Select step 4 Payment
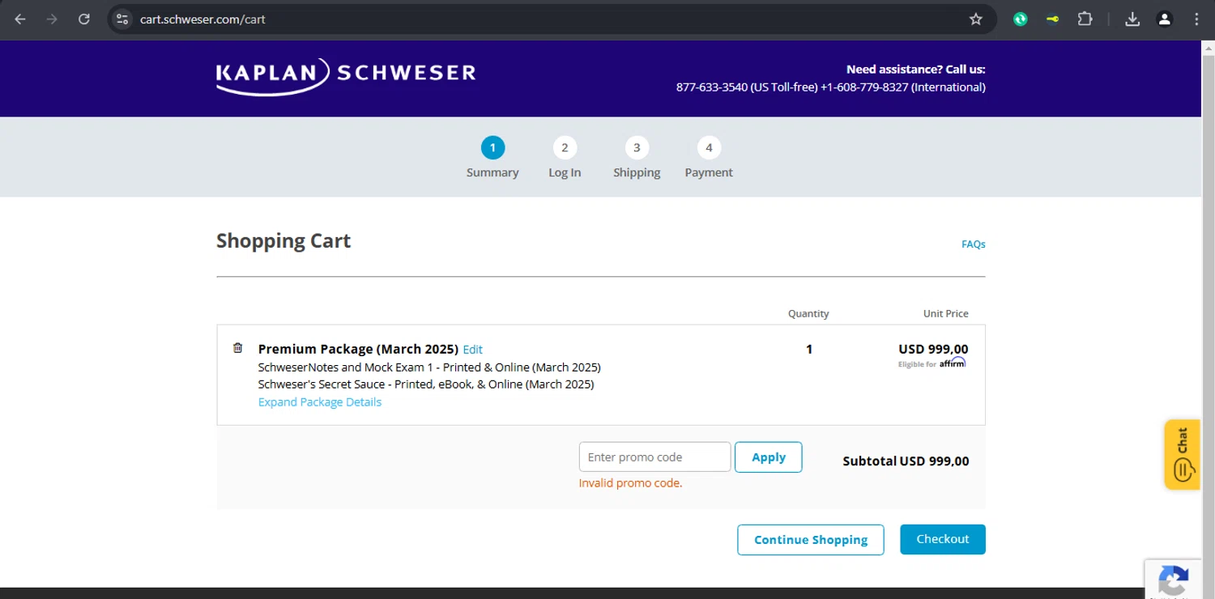The width and height of the screenshot is (1215, 599). pyautogui.click(x=709, y=158)
